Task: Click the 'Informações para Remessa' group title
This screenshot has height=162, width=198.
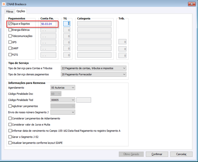Action: tap(27, 83)
